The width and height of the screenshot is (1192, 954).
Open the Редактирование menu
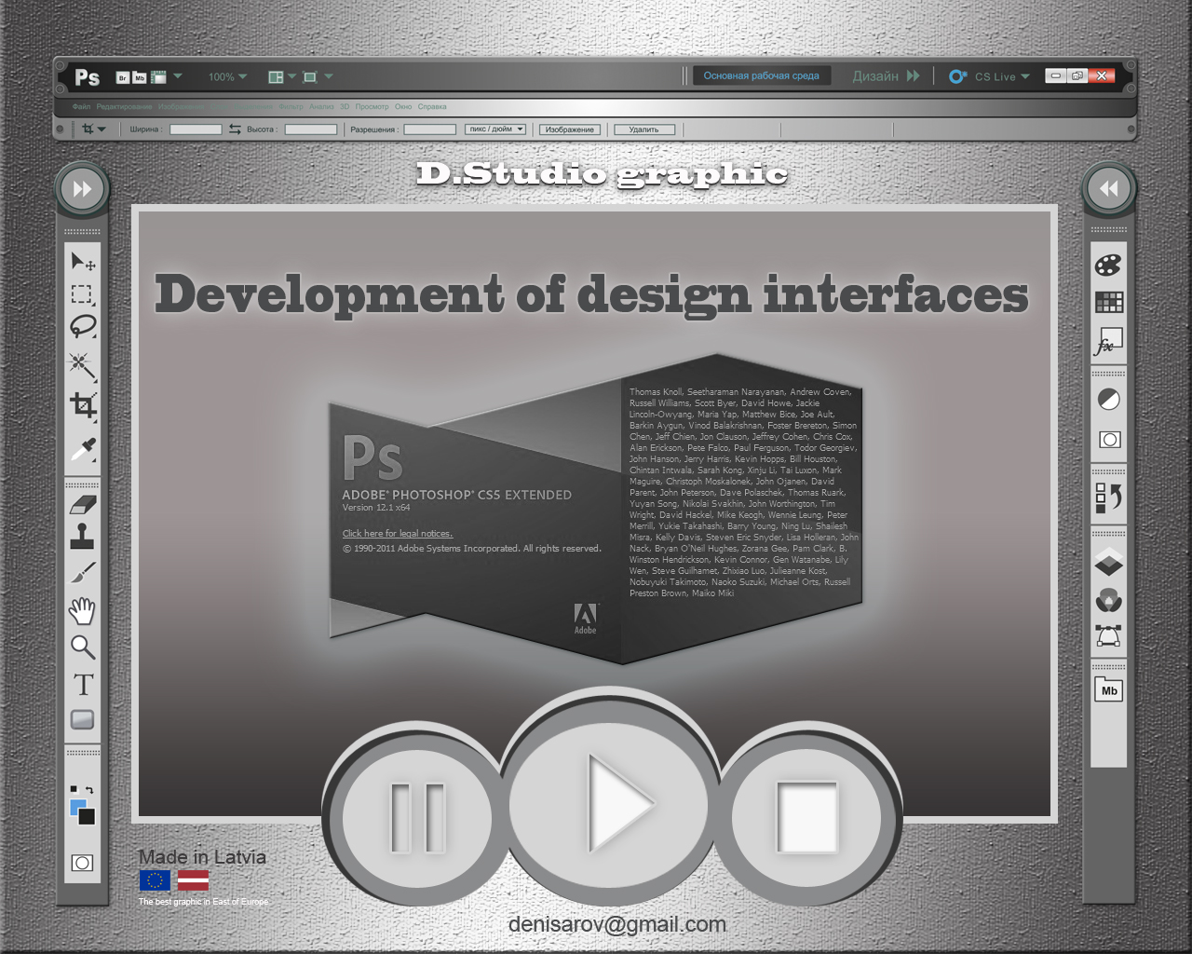tap(125, 107)
